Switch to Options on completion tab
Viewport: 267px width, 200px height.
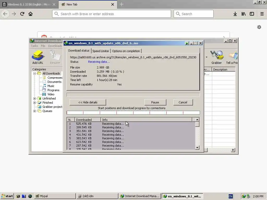tap(126, 51)
